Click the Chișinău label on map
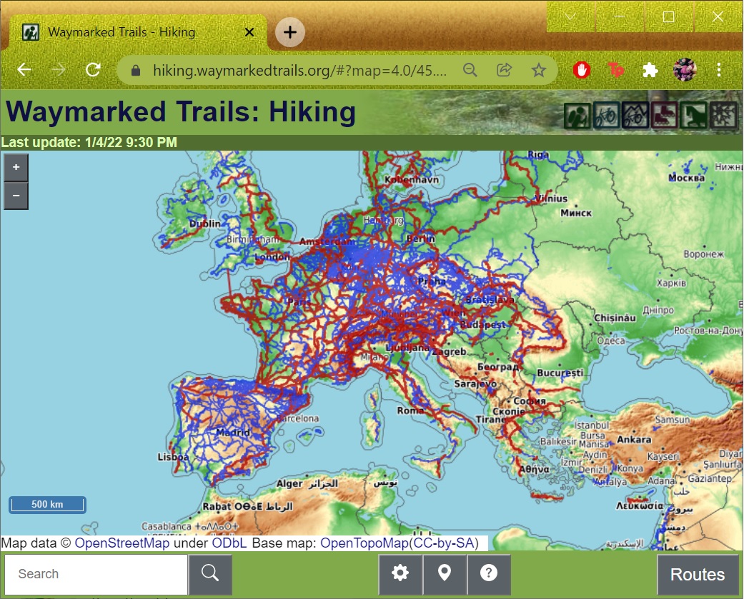The image size is (744, 599). [615, 318]
